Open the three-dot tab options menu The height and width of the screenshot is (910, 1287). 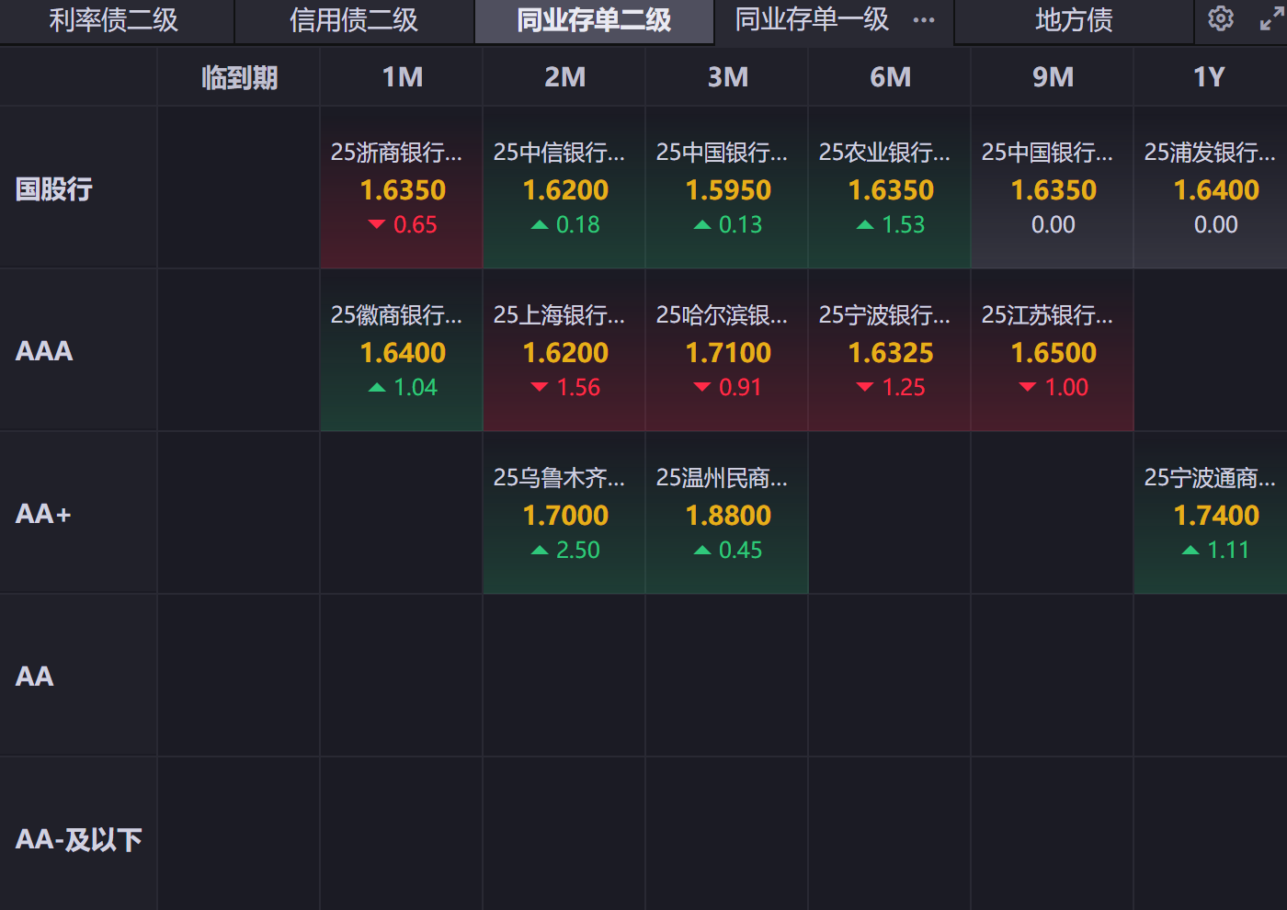pos(924,20)
